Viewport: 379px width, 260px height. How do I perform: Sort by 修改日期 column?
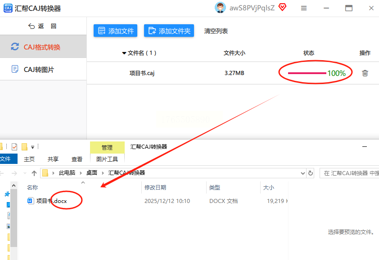(155, 187)
